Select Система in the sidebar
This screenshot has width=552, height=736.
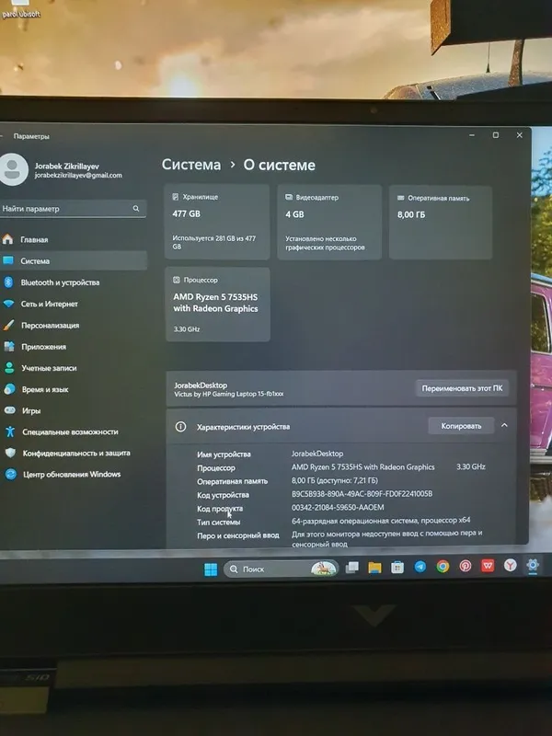(x=73, y=260)
